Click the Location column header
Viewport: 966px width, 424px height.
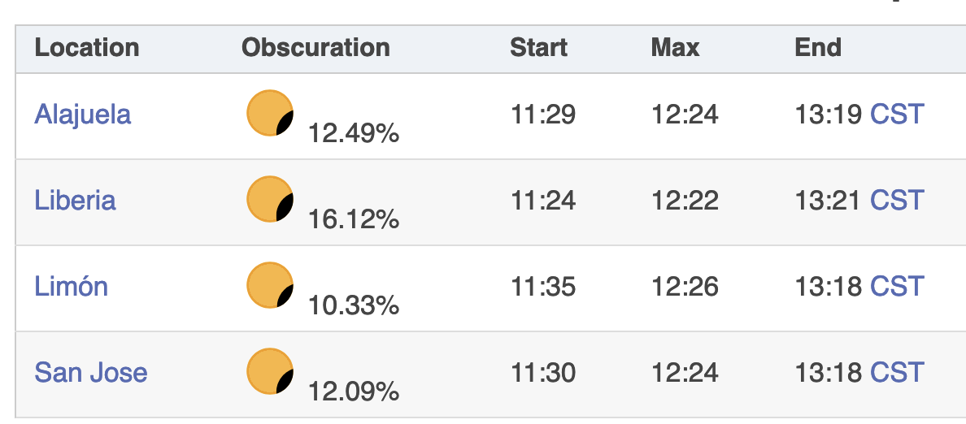point(86,48)
